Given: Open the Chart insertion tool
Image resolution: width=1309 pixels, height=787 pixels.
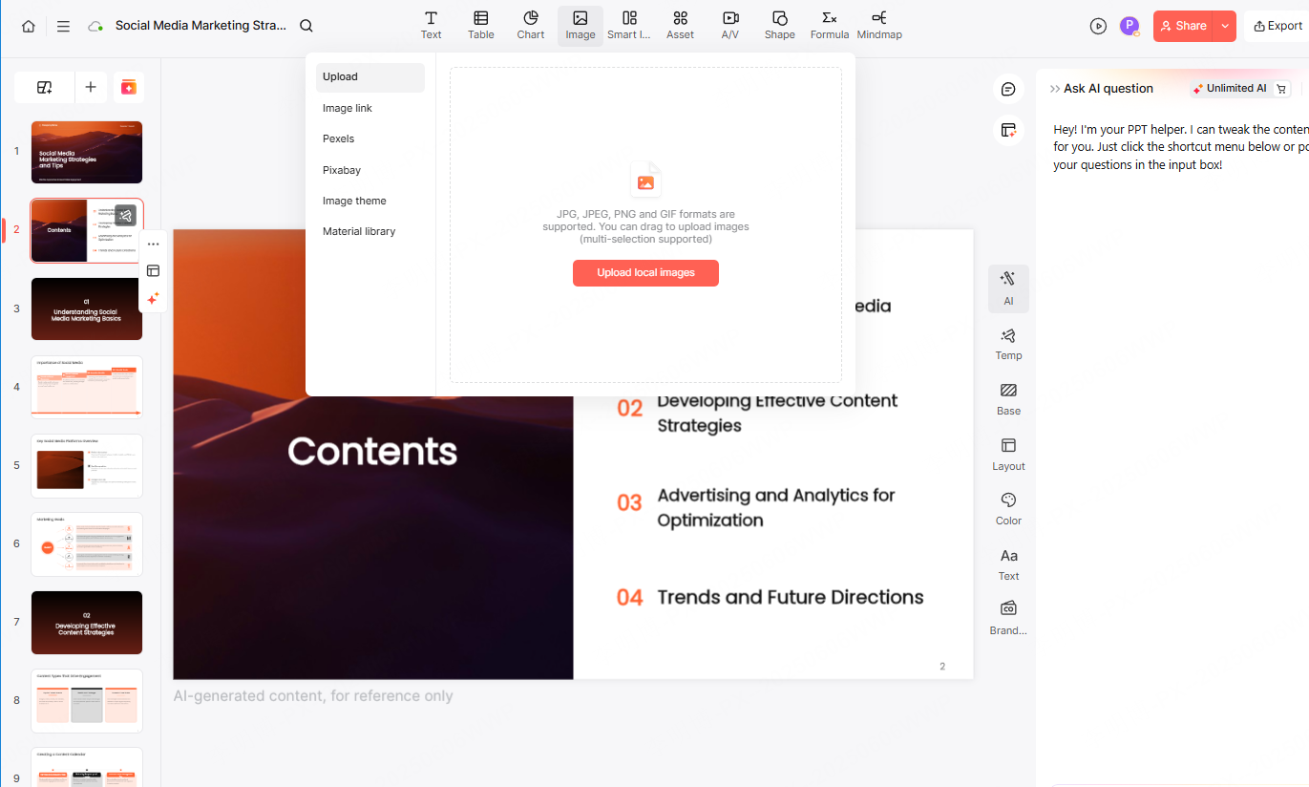Looking at the screenshot, I should click(x=530, y=26).
